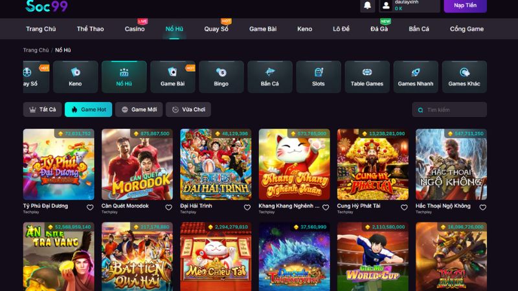Viewport: 518px width, 291px height.
Task: Select the Games Nhanh rocket category
Action: (x=416, y=76)
